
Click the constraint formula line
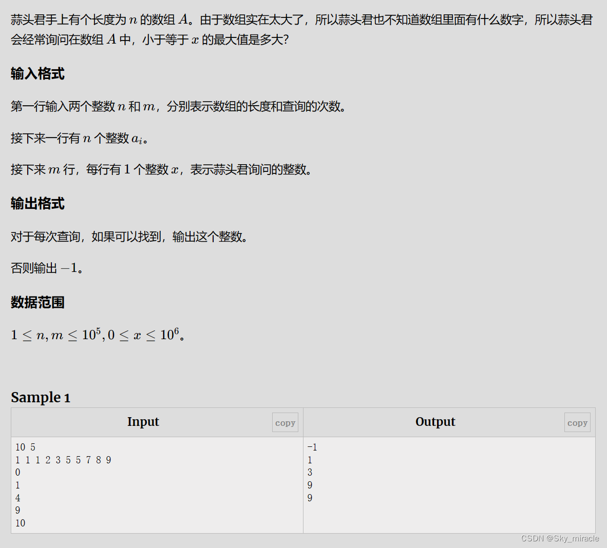coord(98,334)
